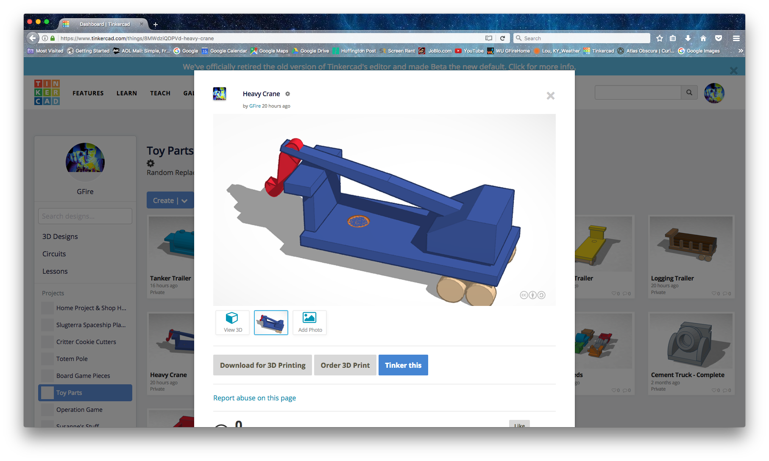769x461 pixels.
Task: Click the Creative Commons license icons
Action: 533,295
